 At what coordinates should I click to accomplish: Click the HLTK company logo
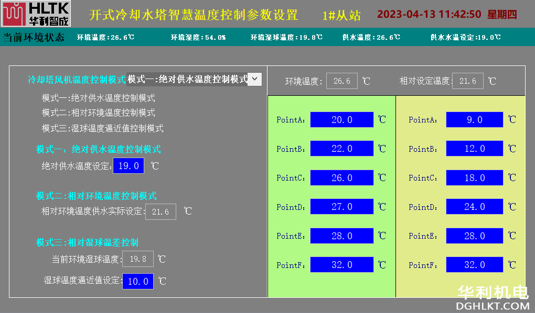(x=36, y=14)
